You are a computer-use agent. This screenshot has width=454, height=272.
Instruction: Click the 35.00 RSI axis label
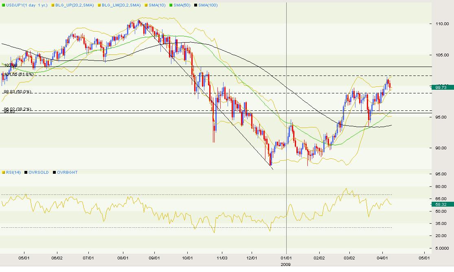(x=441, y=224)
